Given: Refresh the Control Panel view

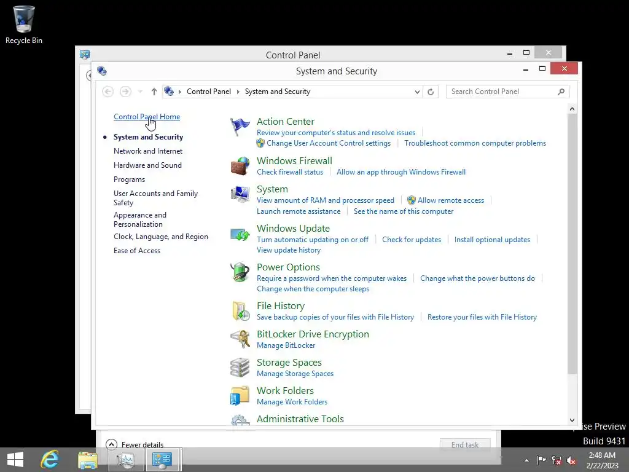Looking at the screenshot, I should (431, 92).
